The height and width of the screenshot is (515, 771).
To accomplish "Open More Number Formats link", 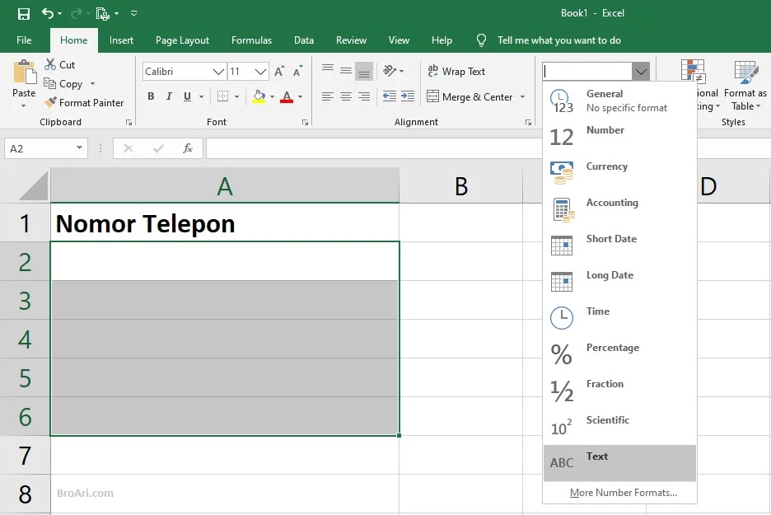I will point(623,493).
